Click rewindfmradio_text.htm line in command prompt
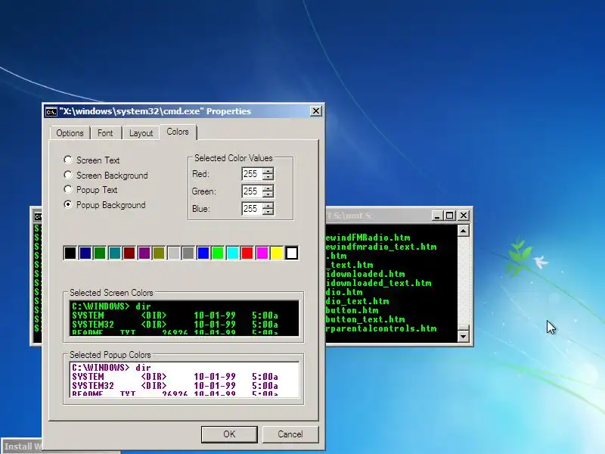The height and width of the screenshot is (454, 605). 381,247
